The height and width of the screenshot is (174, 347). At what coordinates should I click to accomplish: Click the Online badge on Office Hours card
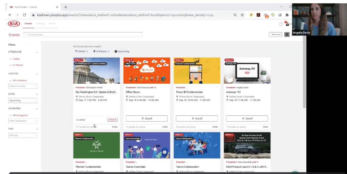[x=128, y=60]
